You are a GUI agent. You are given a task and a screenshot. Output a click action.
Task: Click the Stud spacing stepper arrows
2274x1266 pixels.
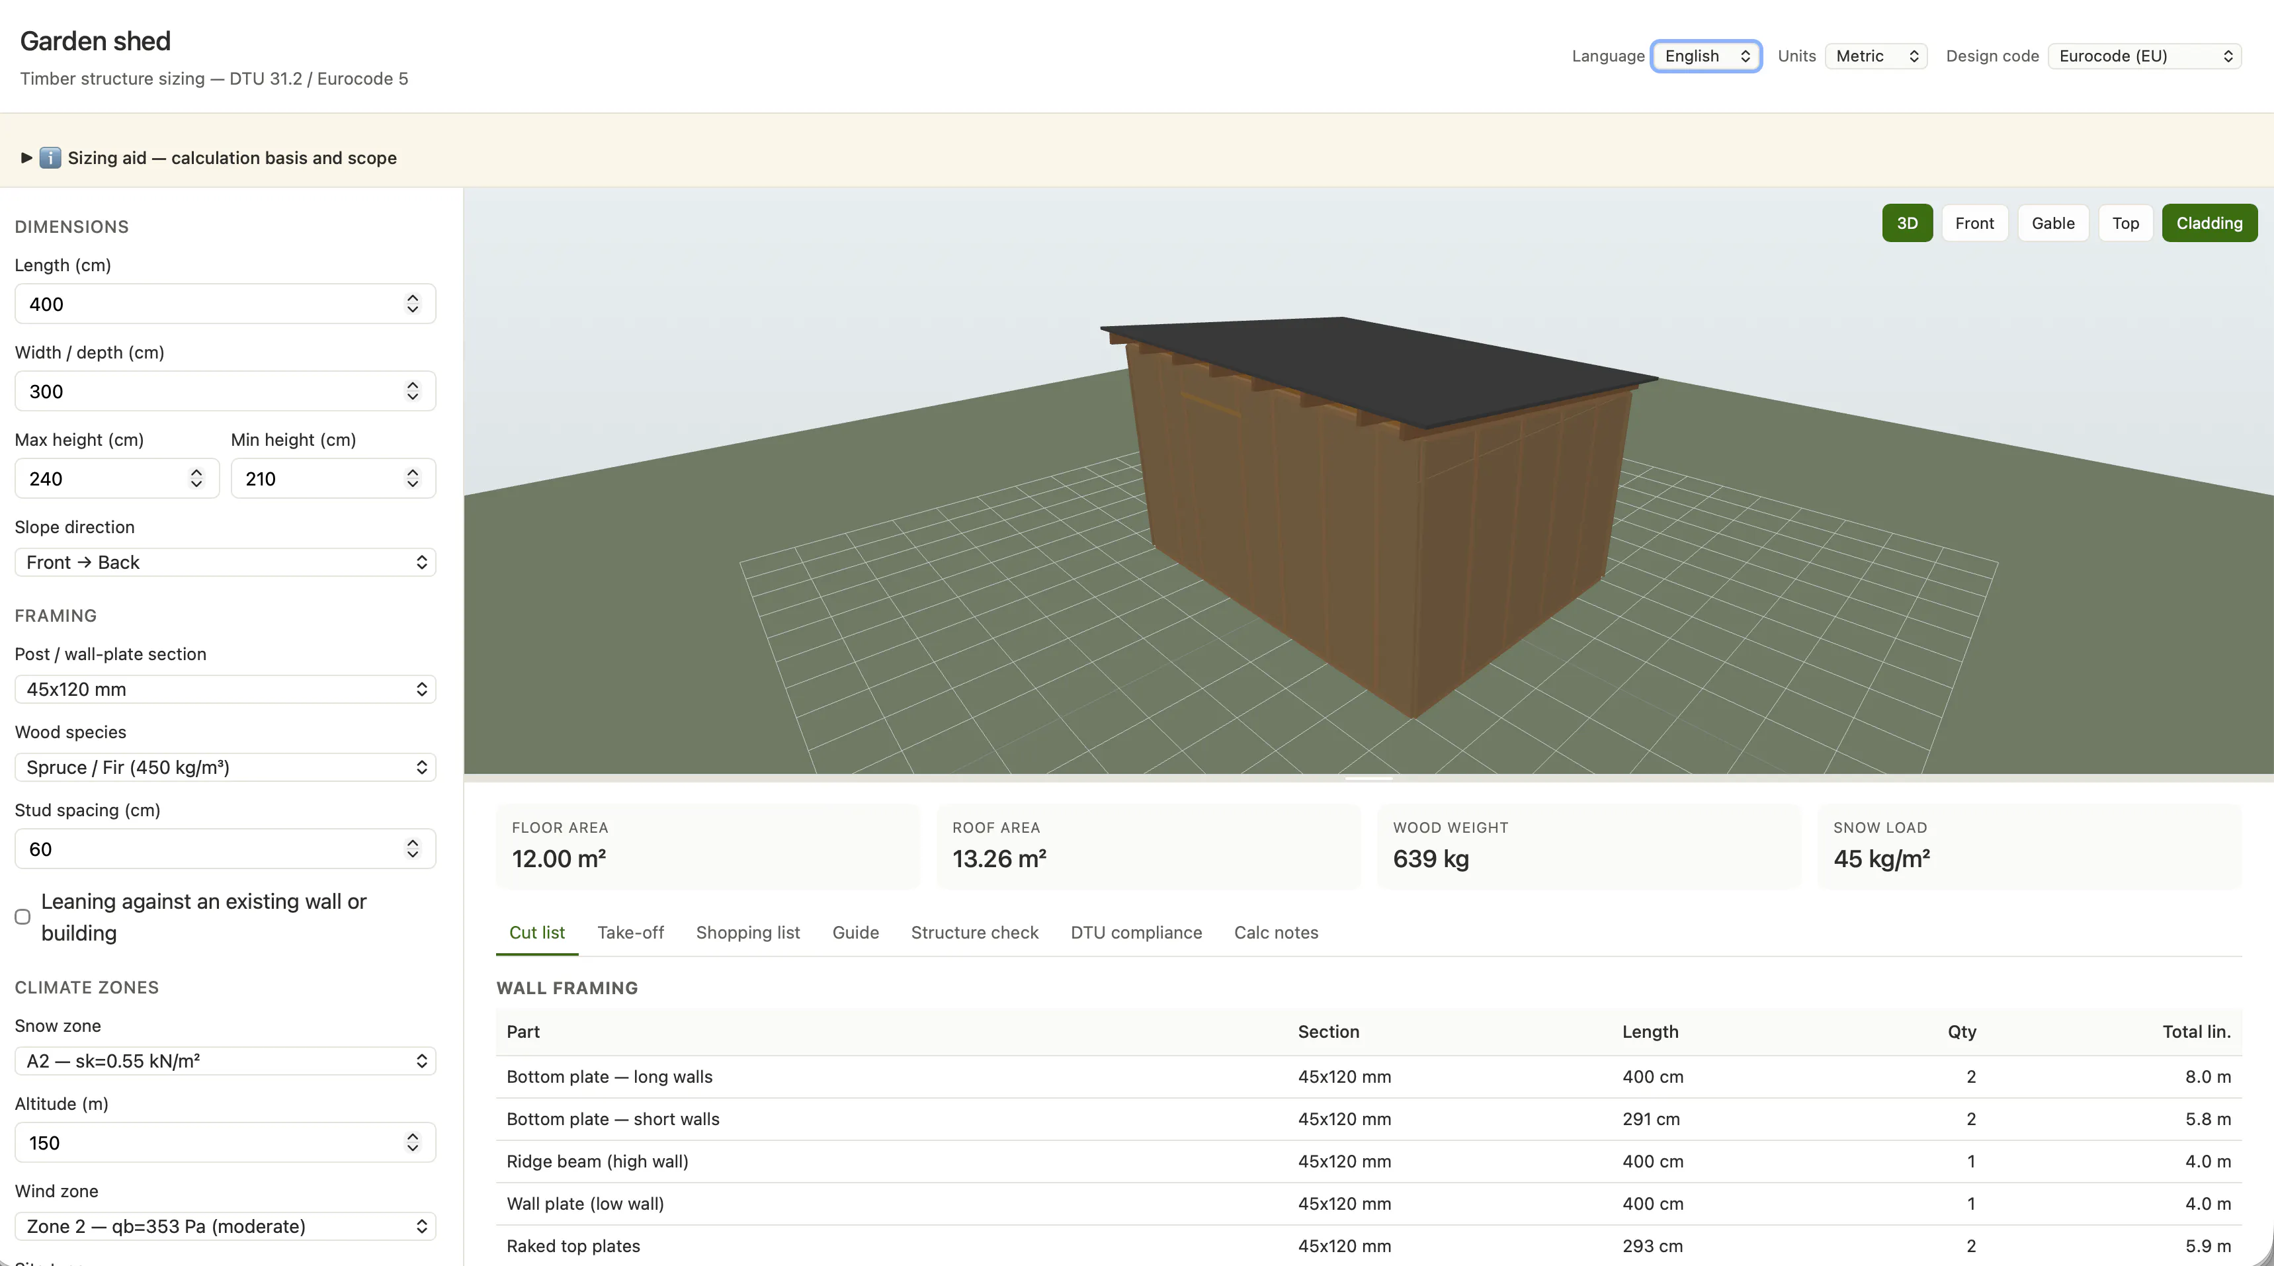tap(412, 849)
